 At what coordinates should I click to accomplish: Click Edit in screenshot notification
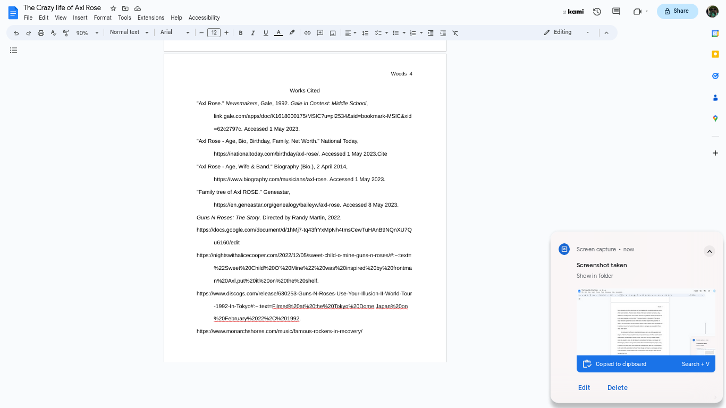point(584,388)
